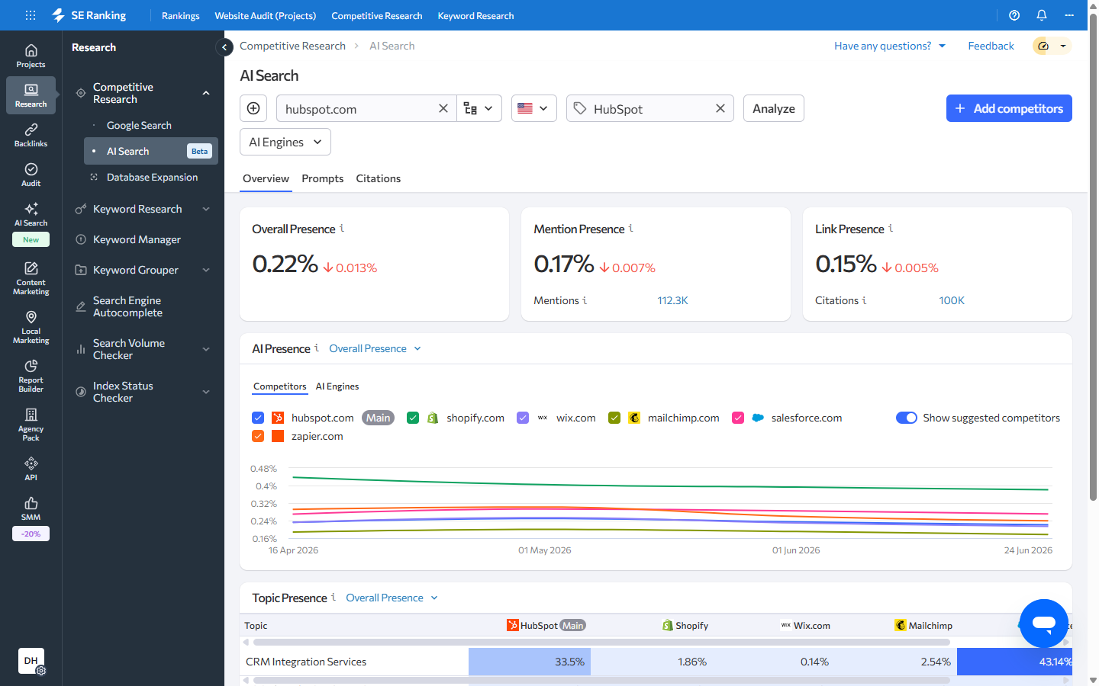Clear the hubspot.com domain field
Screen dimensions: 1099x686
[443, 108]
